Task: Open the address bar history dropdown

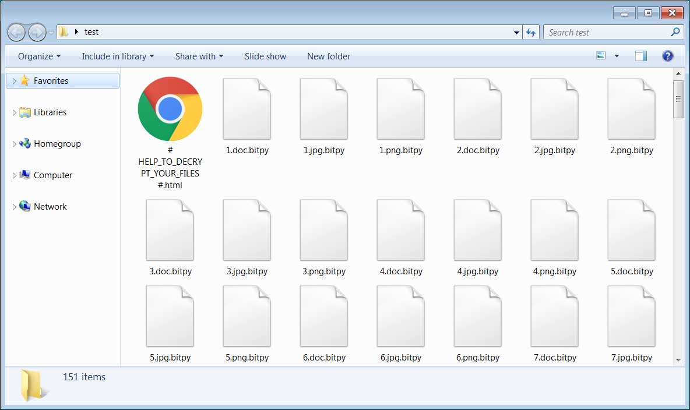Action: pyautogui.click(x=516, y=33)
